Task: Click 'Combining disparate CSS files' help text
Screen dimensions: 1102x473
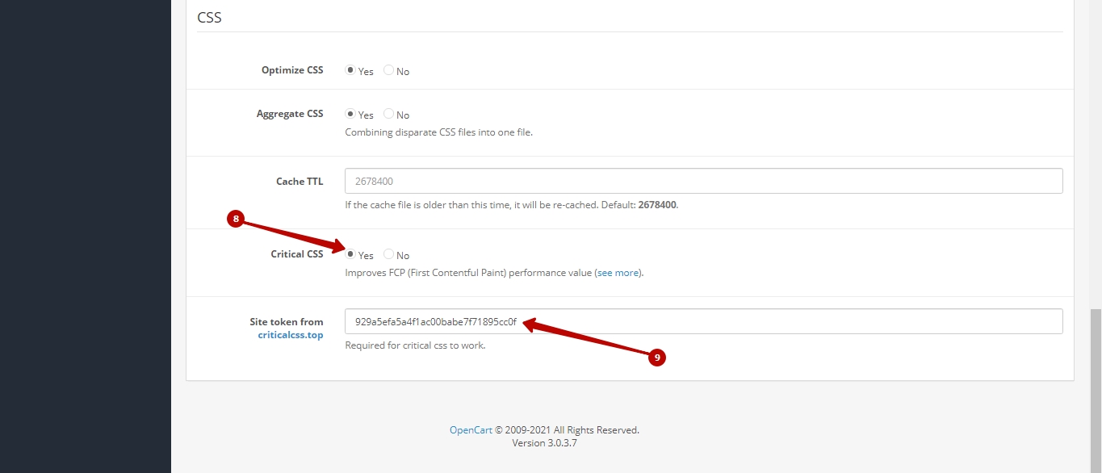Action: [438, 132]
